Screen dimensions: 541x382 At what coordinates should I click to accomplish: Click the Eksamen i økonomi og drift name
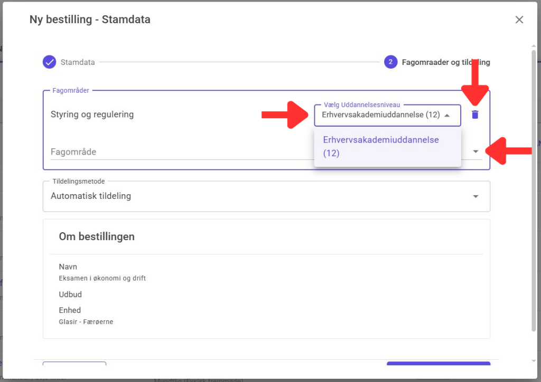(x=102, y=278)
